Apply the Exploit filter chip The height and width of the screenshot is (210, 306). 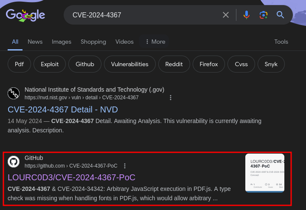coord(50,64)
